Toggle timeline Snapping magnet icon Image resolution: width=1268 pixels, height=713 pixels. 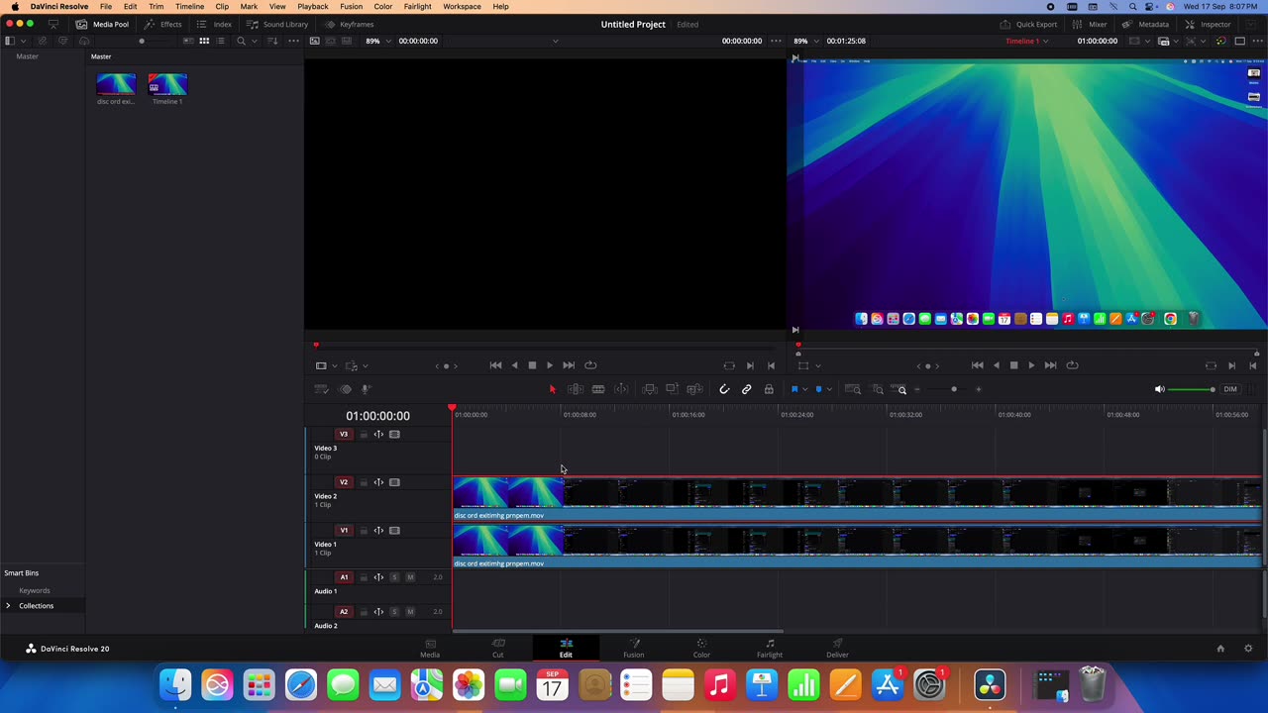pos(724,389)
